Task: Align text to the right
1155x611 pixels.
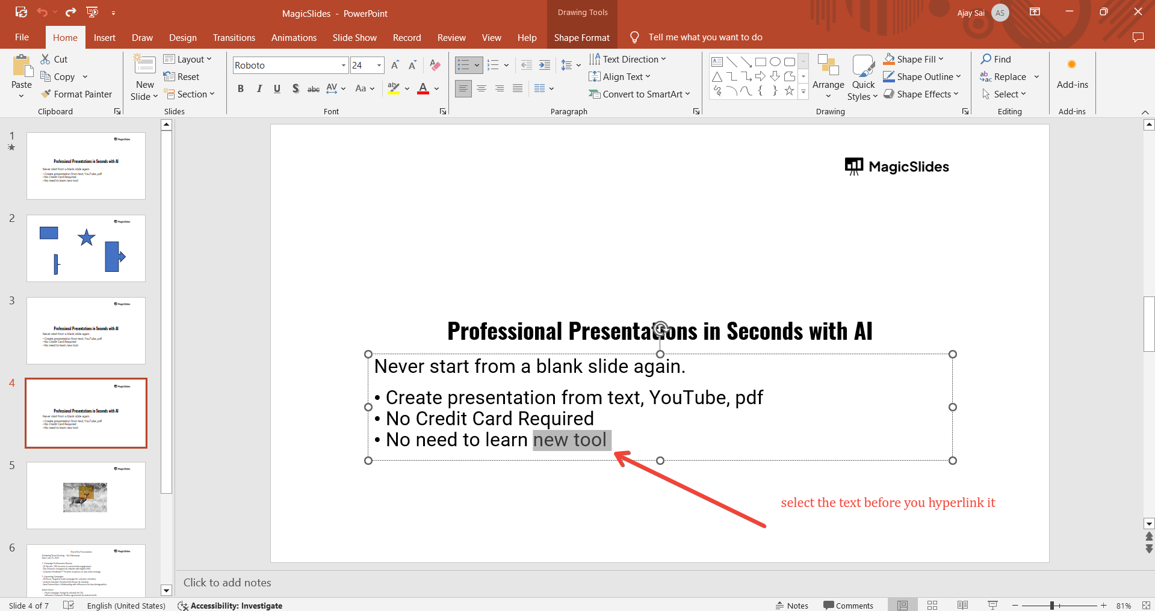Action: click(500, 88)
